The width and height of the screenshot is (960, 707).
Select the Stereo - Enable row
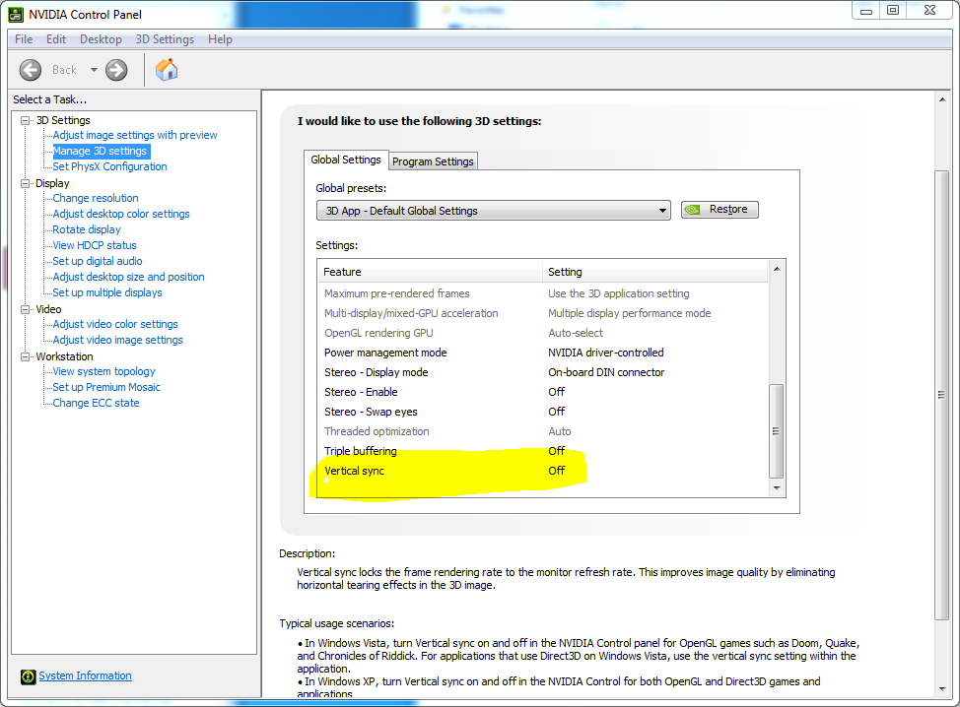pyautogui.click(x=543, y=392)
